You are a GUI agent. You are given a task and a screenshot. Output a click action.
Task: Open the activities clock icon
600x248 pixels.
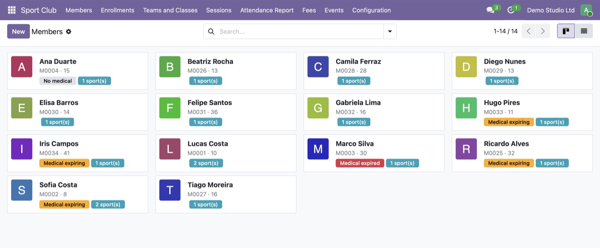[x=510, y=10]
